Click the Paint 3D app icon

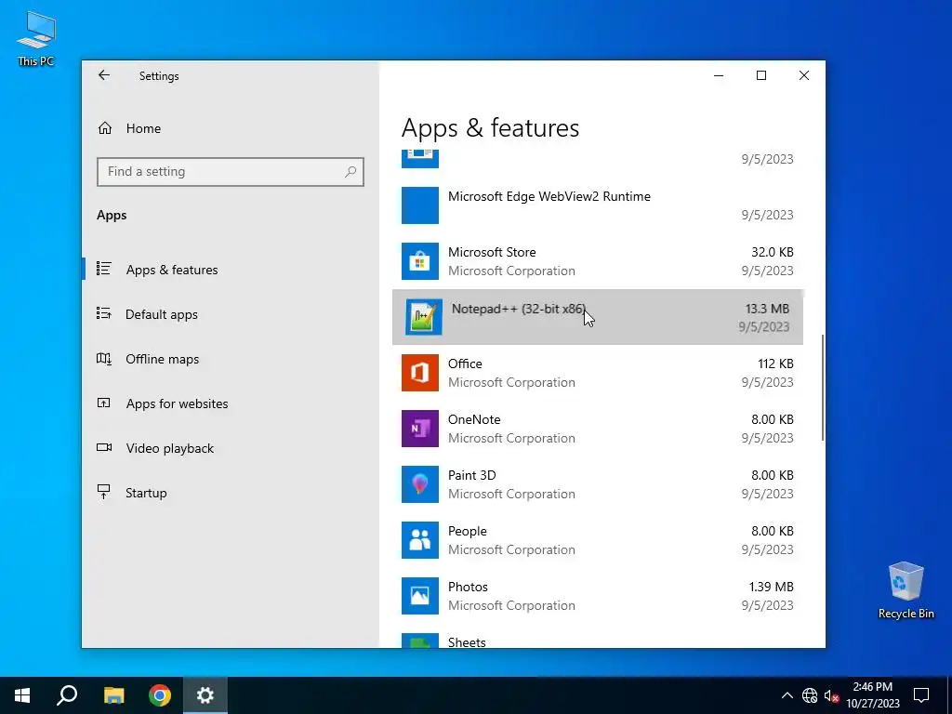click(x=420, y=484)
